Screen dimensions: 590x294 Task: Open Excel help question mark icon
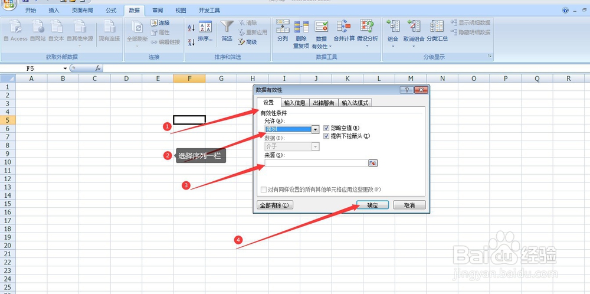click(x=566, y=11)
